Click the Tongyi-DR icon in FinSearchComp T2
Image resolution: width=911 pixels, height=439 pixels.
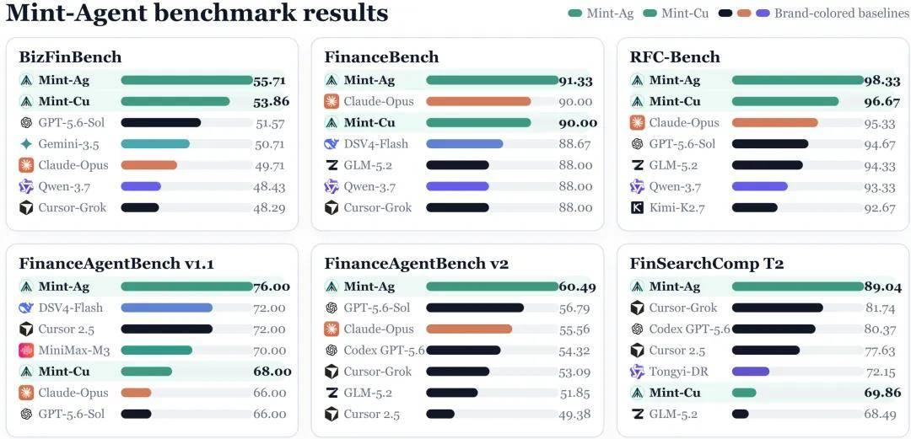coord(637,372)
